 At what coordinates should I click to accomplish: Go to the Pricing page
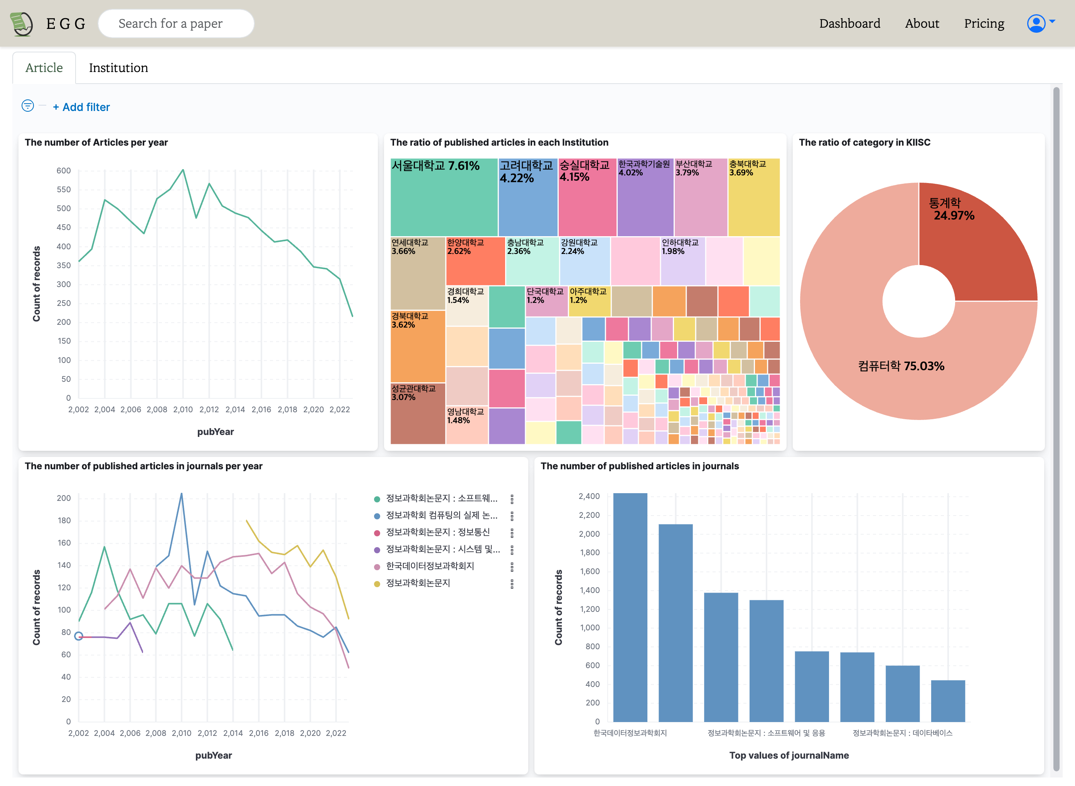(x=984, y=24)
